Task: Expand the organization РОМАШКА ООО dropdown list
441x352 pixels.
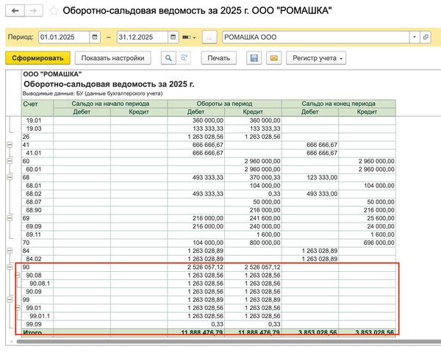Action: pyautogui.click(x=415, y=37)
